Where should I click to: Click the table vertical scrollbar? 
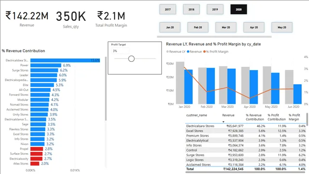[307, 119]
